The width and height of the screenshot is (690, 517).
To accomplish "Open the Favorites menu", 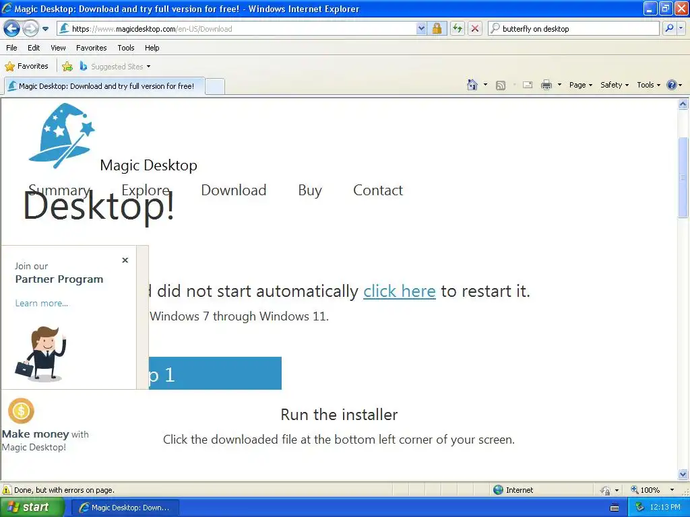I will point(91,48).
